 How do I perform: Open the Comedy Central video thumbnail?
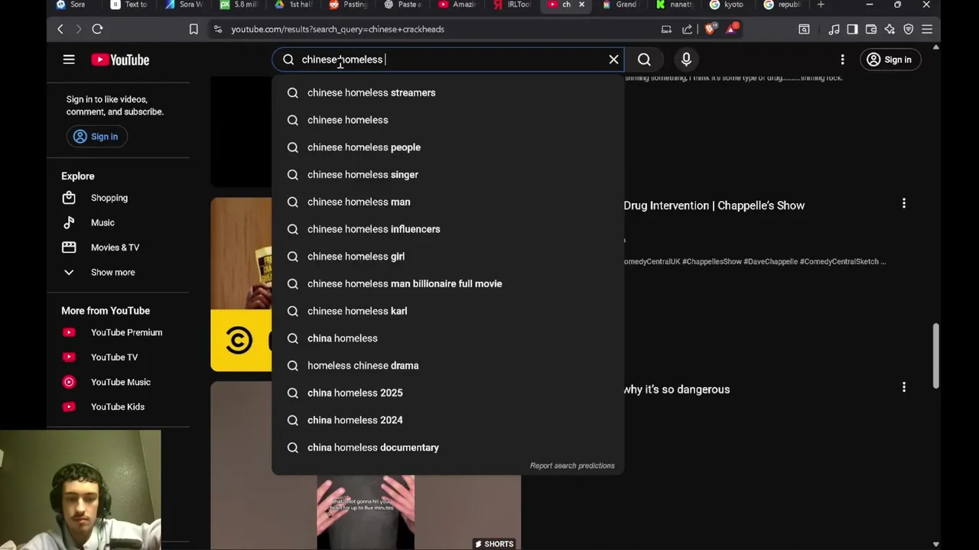(x=241, y=284)
